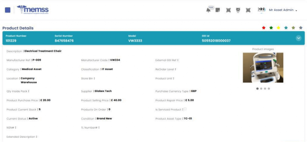
Task: Click the NSN# label
Action: coord(10,128)
